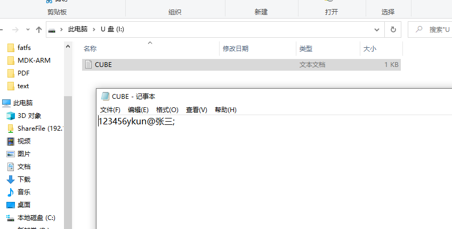Click 此电脑 in the address breadcrumb
Viewport: 452px width, 229px height.
click(77, 29)
